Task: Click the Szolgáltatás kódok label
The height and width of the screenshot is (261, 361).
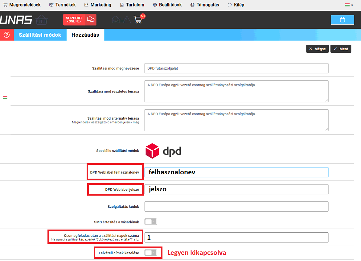Action: 123,207
